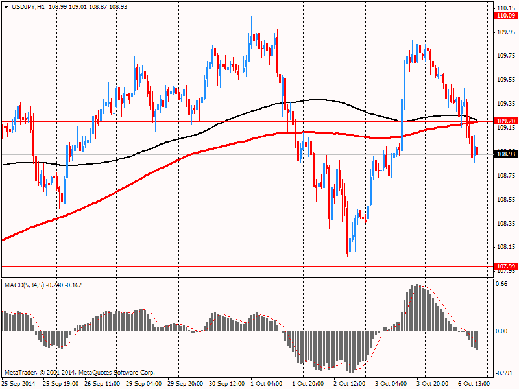This screenshot has height=389, width=519.
Task: Click the MACD scale value -0.591
Action: coord(505,373)
